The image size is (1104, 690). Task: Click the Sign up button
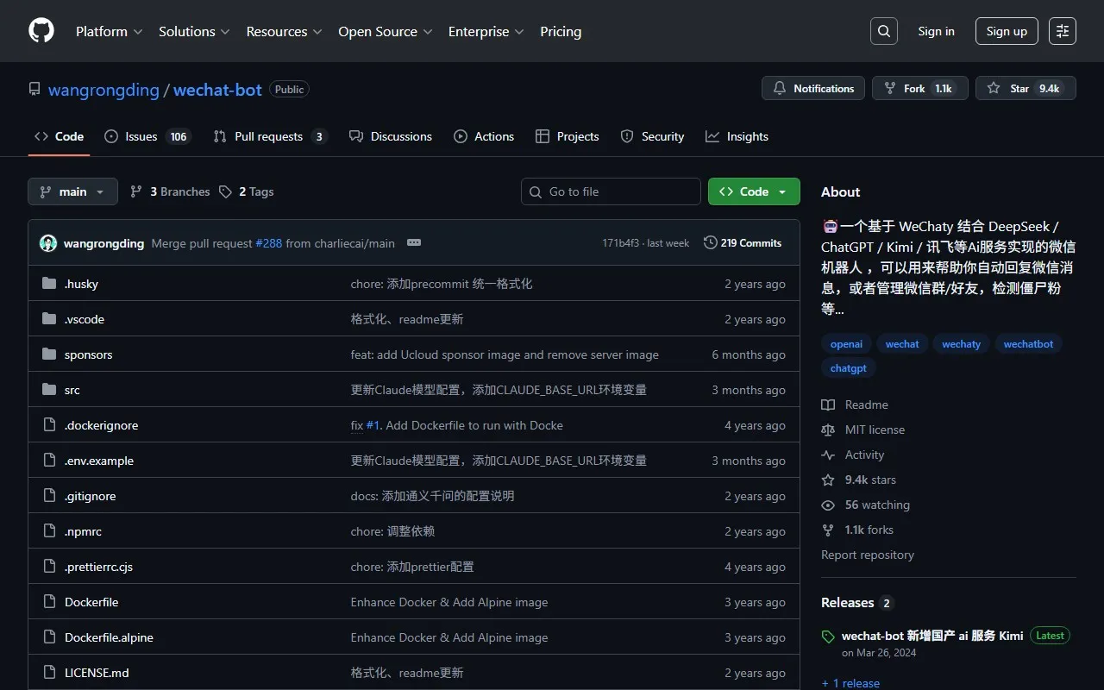tap(1007, 30)
